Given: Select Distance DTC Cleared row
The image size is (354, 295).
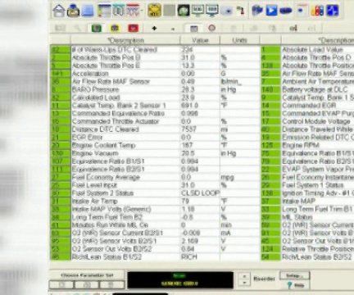Looking at the screenshot, I should pyautogui.click(x=155, y=129).
